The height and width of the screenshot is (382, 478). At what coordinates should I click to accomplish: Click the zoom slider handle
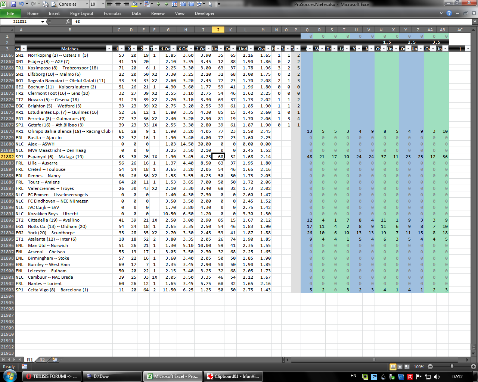[452, 367]
